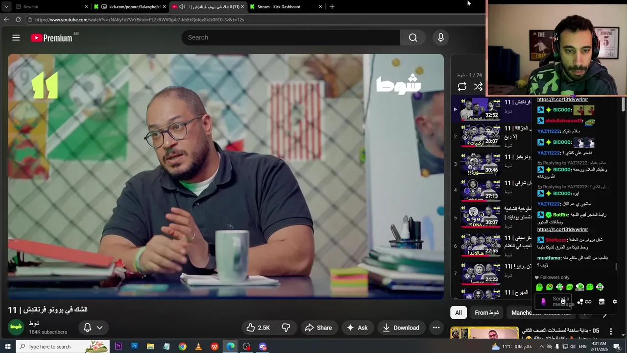Open playlist video with 22:55 duration
This screenshot has height=353, width=627.
480,245
